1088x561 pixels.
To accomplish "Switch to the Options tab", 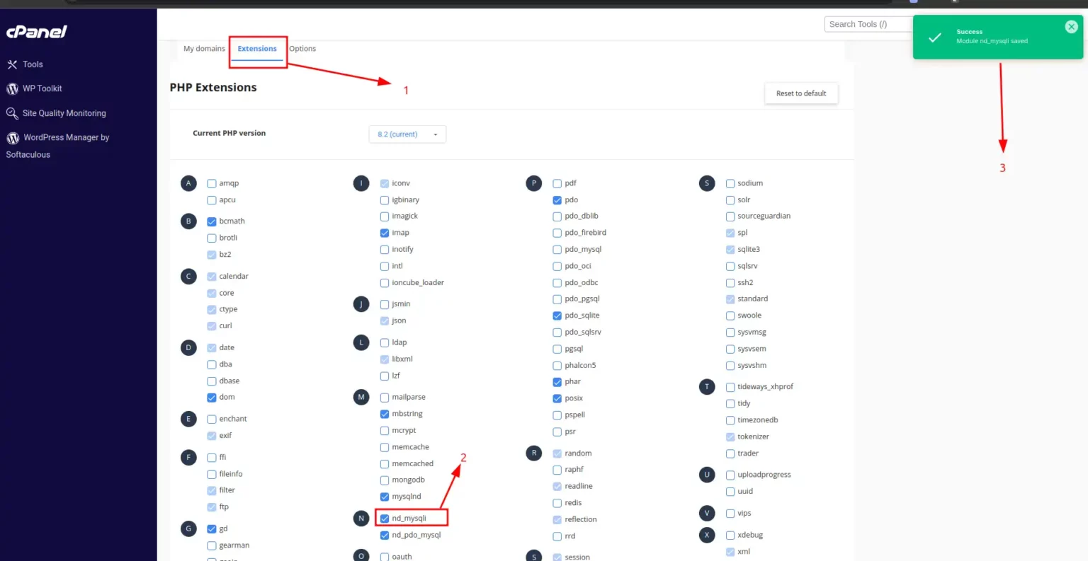I will 302,48.
